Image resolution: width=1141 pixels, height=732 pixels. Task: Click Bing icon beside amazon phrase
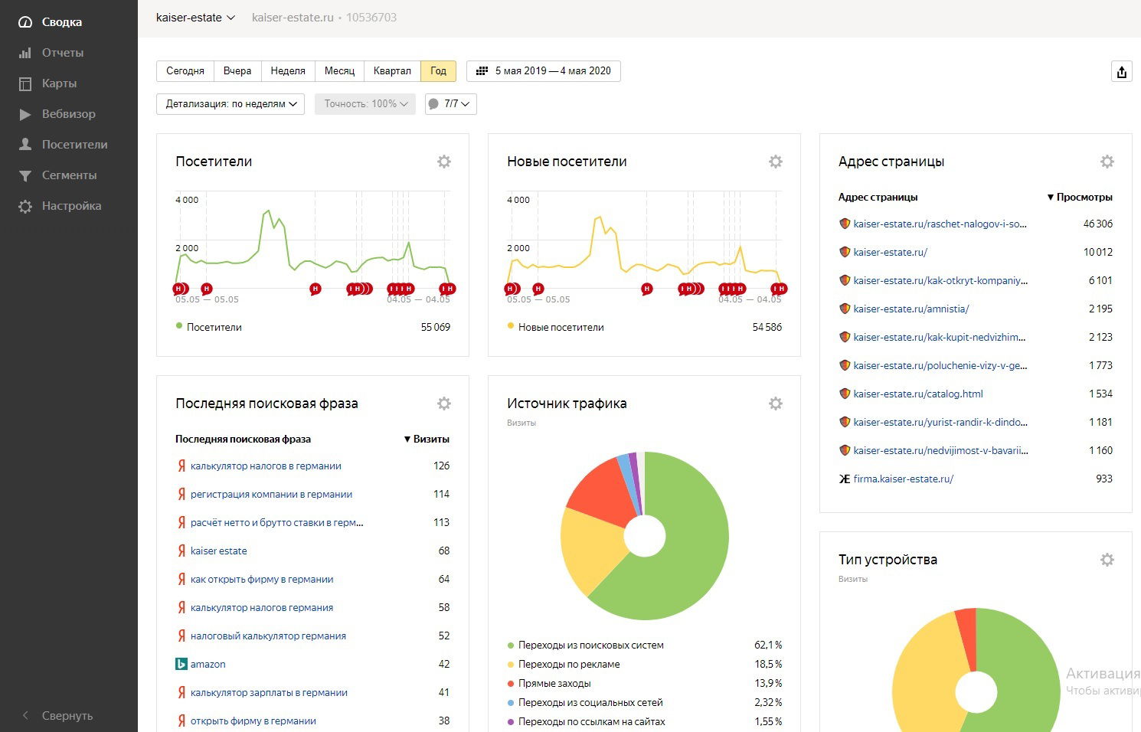click(181, 665)
